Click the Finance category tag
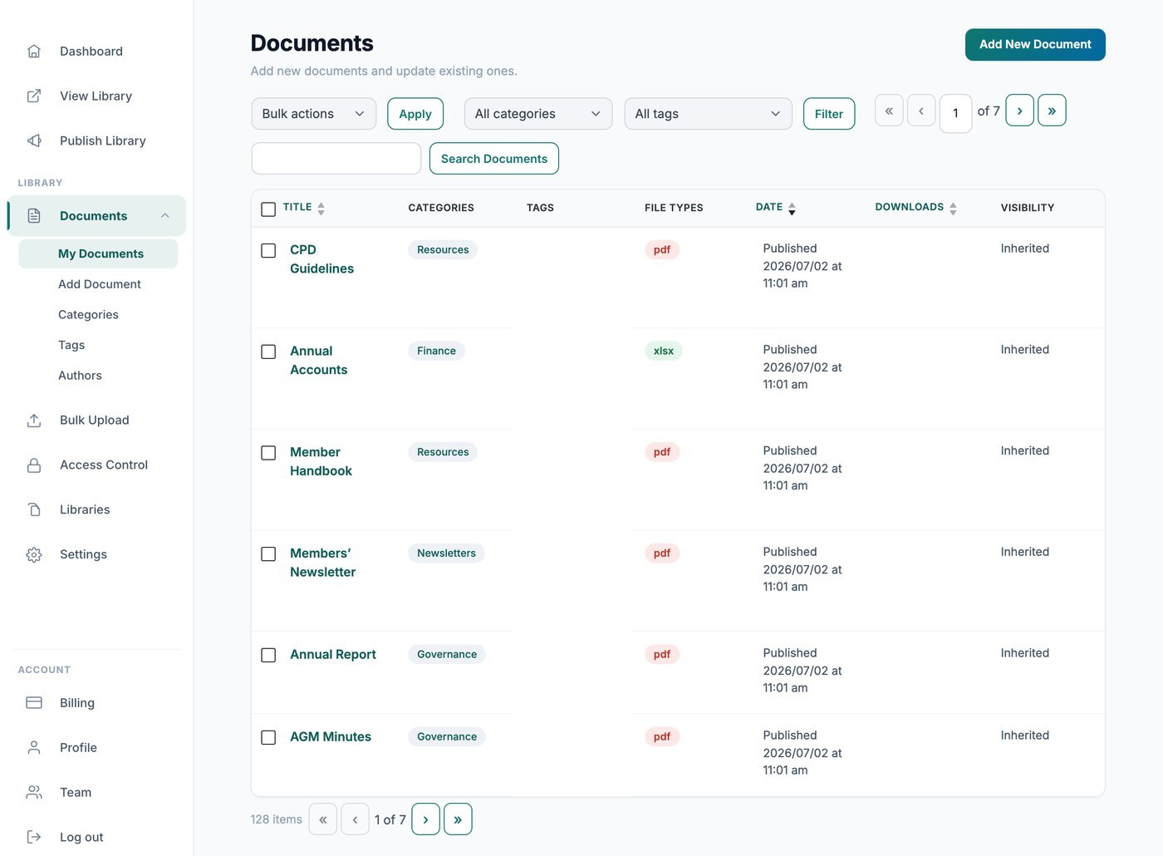The width and height of the screenshot is (1163, 856). pyautogui.click(x=436, y=352)
